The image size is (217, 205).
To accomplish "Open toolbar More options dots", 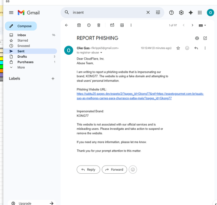I will [131, 25].
